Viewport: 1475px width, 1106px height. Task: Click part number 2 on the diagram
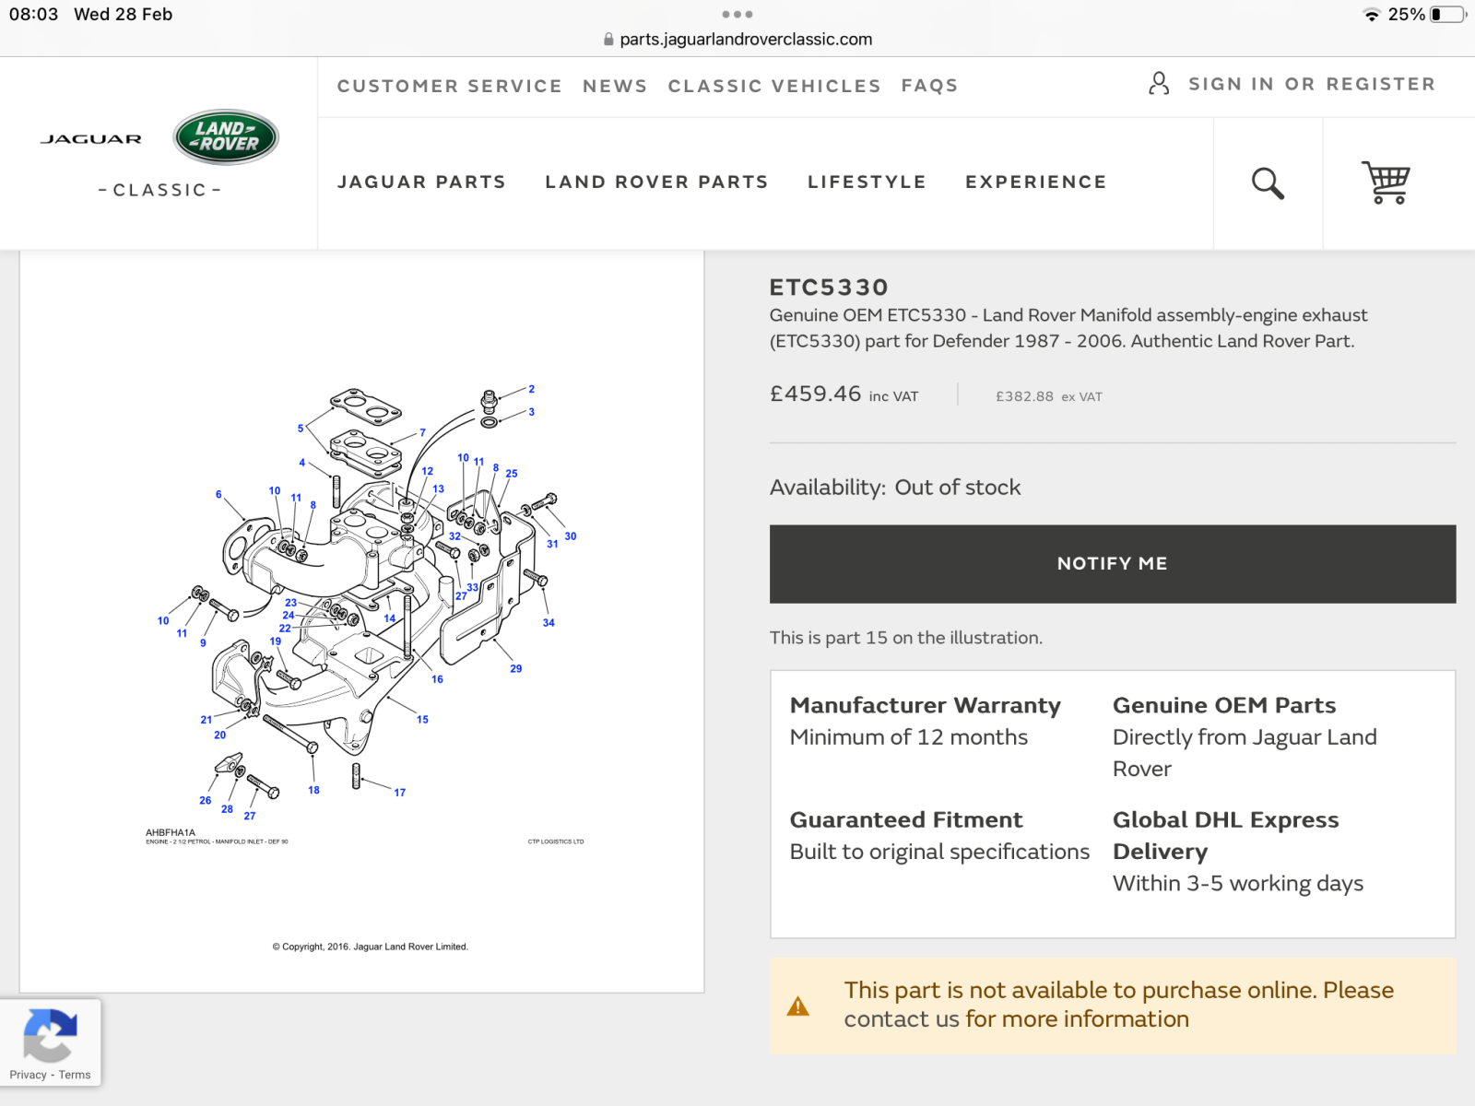[532, 389]
